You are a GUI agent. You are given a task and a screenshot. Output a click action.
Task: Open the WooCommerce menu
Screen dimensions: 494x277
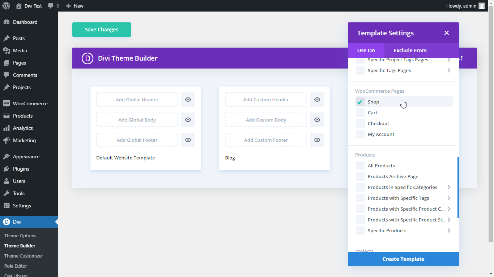click(x=29, y=104)
